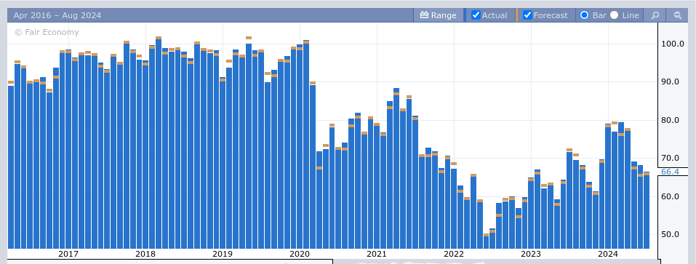Select the Bar chart radio button
The height and width of the screenshot is (264, 696).
point(585,15)
